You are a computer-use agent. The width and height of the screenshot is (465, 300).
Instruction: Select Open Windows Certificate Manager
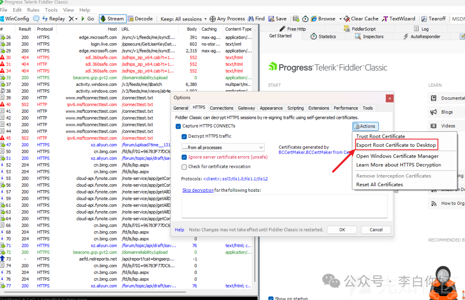397,156
